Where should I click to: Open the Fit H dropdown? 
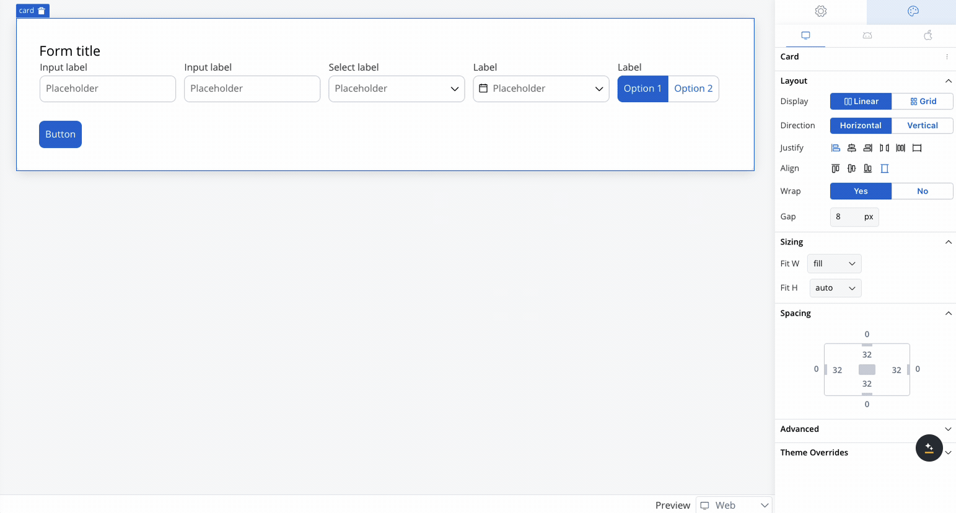click(835, 288)
